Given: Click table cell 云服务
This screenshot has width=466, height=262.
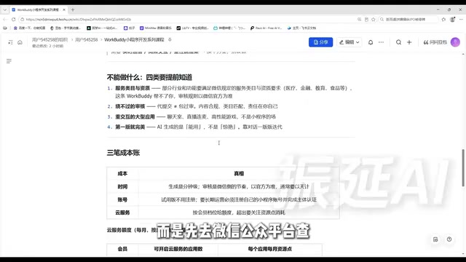Looking at the screenshot, I should [x=122, y=213].
